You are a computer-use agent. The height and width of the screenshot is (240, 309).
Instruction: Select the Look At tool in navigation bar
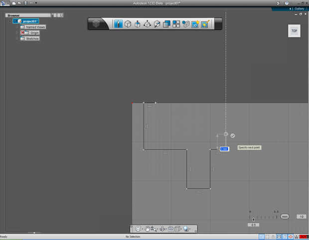(x=162, y=229)
